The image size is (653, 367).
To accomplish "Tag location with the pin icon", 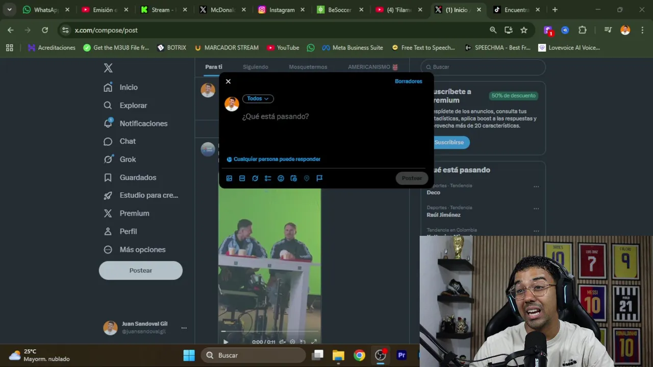I will pos(307,178).
